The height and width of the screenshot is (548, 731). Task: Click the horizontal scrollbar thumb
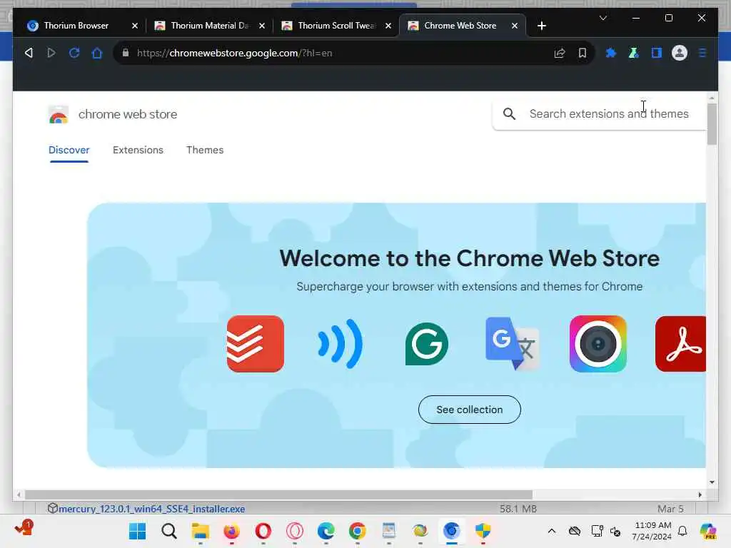[x=278, y=495]
